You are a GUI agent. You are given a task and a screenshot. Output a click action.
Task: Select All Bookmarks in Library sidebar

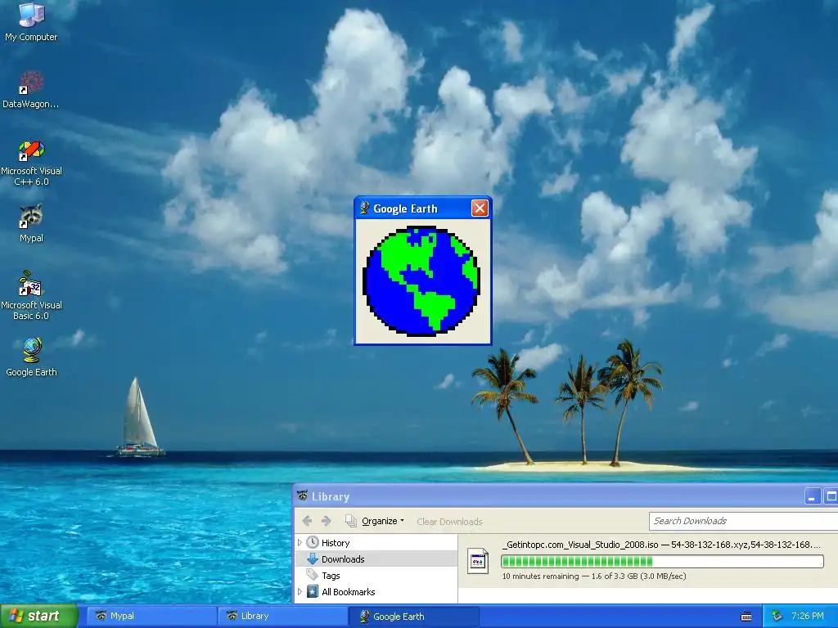pos(348,592)
